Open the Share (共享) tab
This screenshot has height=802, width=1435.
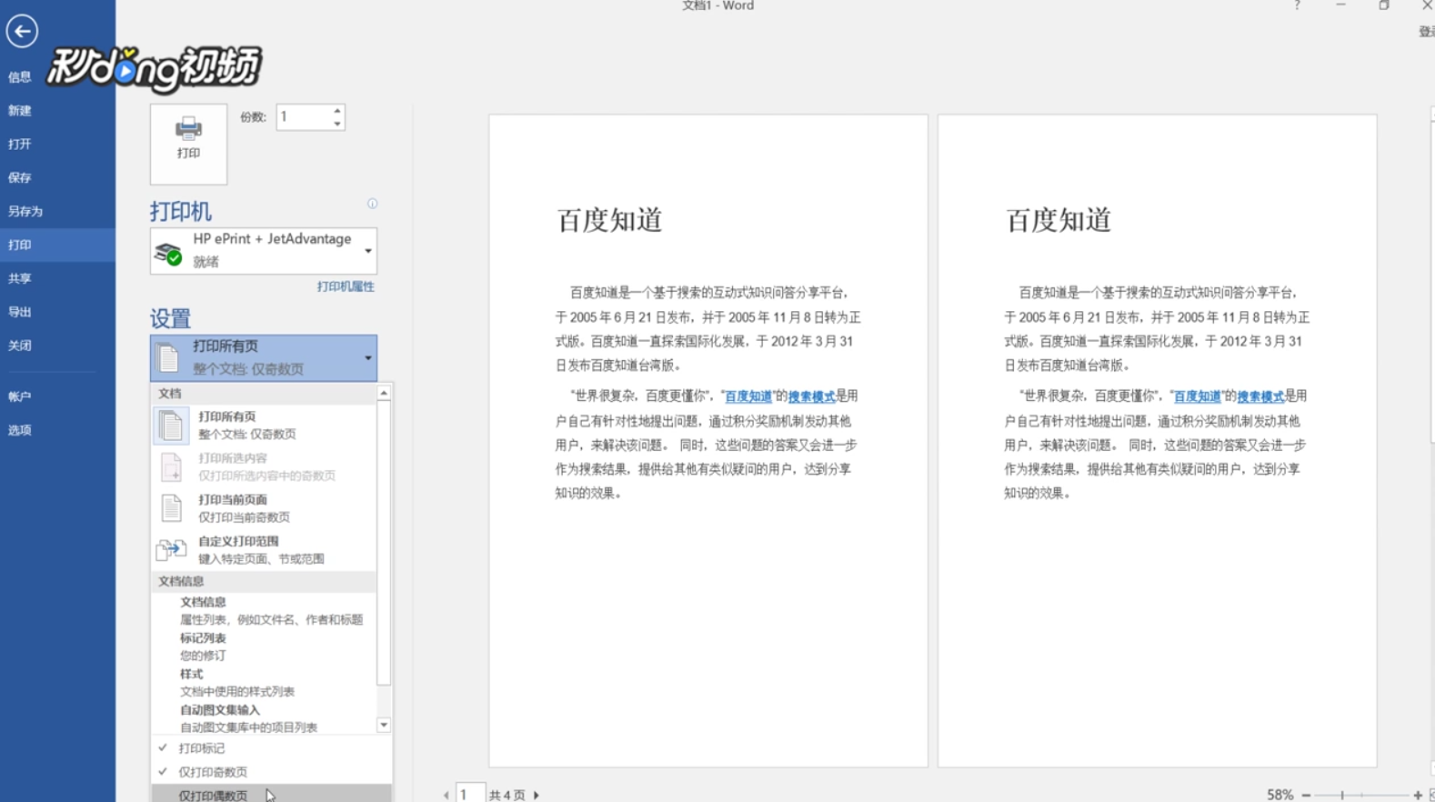(x=57, y=279)
